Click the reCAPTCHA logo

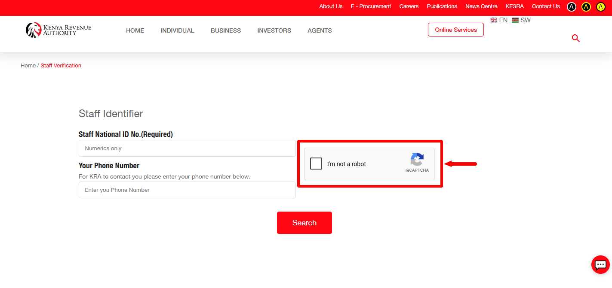[417, 159]
